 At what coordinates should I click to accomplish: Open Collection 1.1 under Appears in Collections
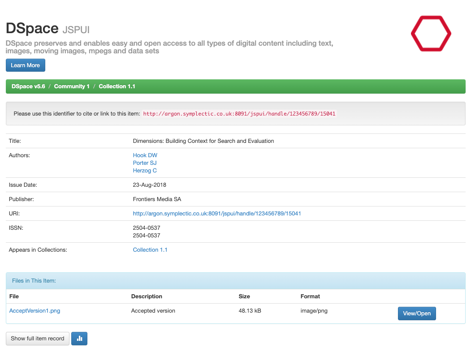tap(150, 250)
